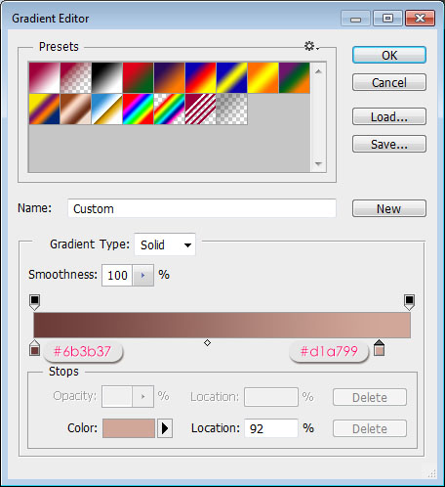Click the Load... button
The width and height of the screenshot is (445, 487).
click(389, 116)
